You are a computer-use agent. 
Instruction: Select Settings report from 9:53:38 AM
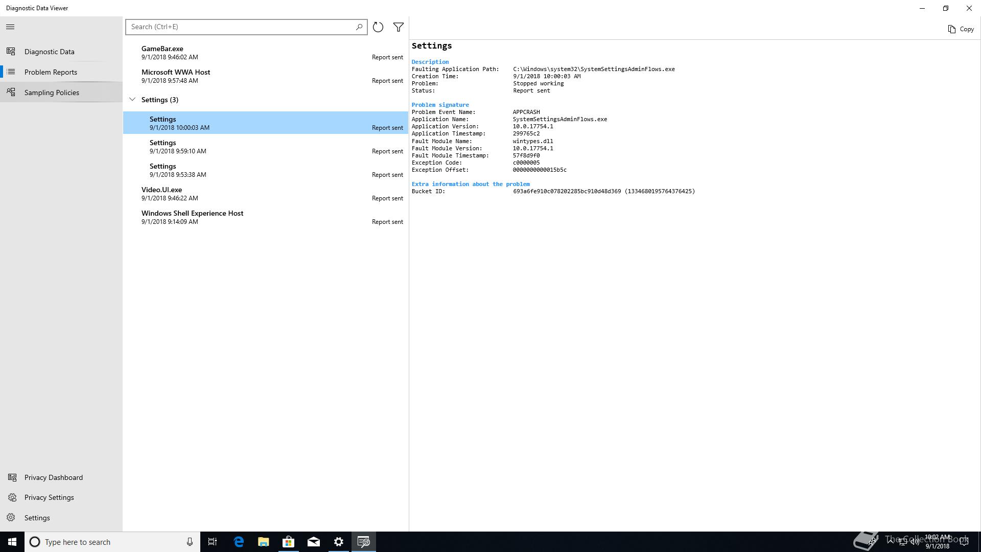pos(266,170)
